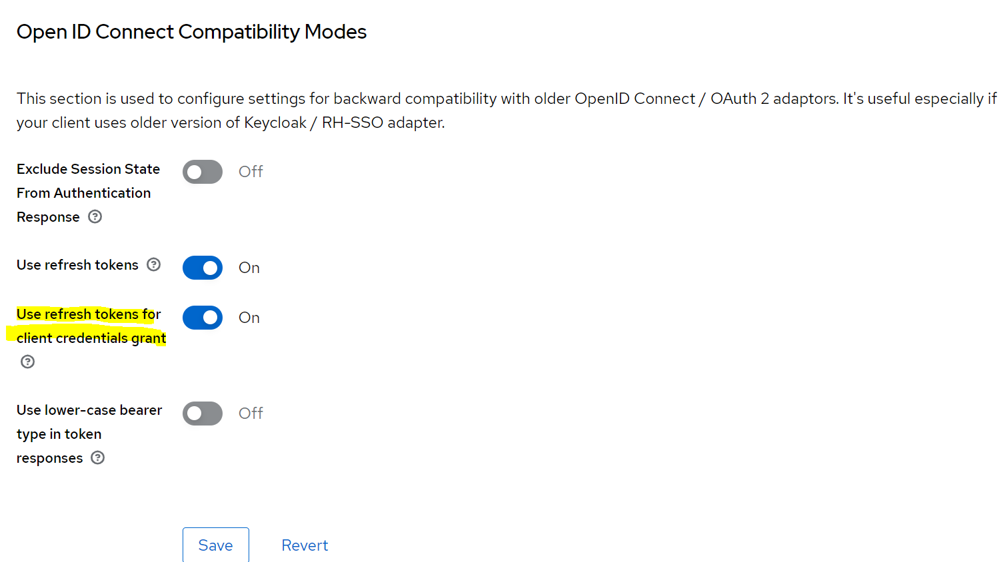View the help icon beside Use refresh tokens

tap(154, 264)
